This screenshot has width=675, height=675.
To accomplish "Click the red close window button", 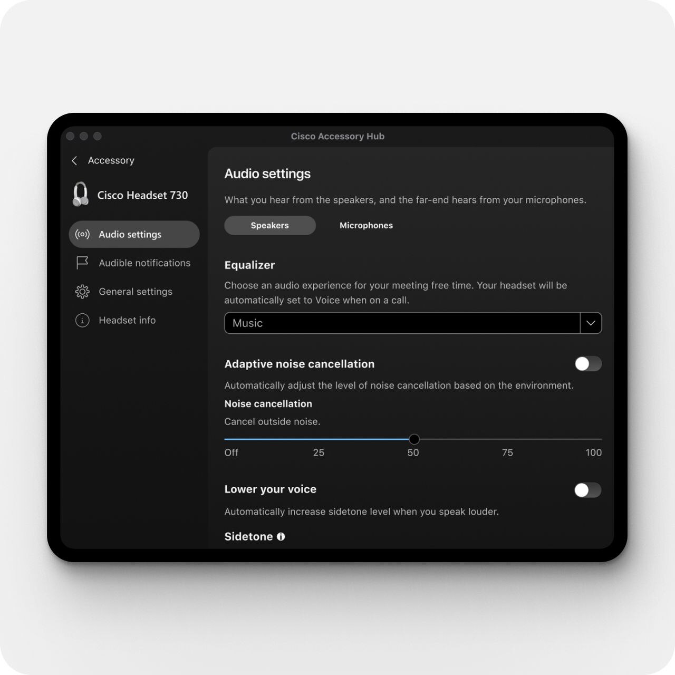I will (70, 136).
